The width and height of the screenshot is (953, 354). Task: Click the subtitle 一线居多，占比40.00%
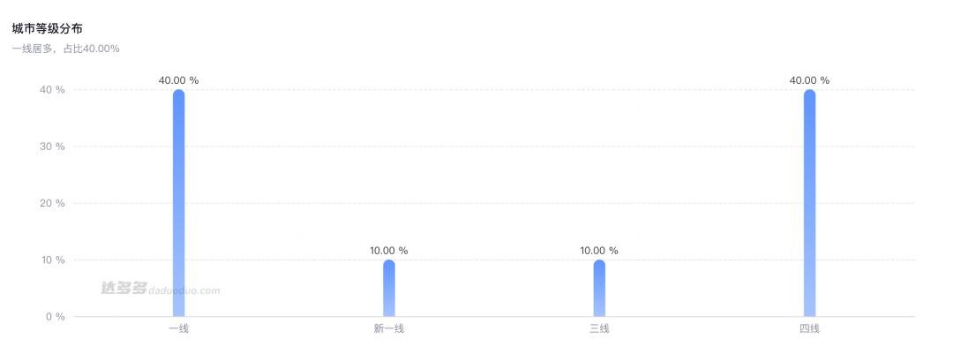point(65,49)
